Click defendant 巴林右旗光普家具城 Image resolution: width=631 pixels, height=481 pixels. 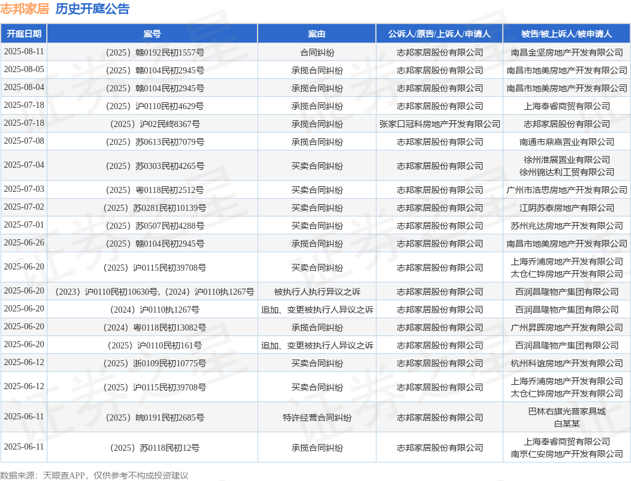coord(567,411)
